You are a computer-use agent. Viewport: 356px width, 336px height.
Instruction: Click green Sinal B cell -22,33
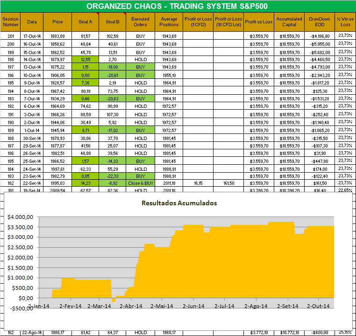[x=113, y=176]
